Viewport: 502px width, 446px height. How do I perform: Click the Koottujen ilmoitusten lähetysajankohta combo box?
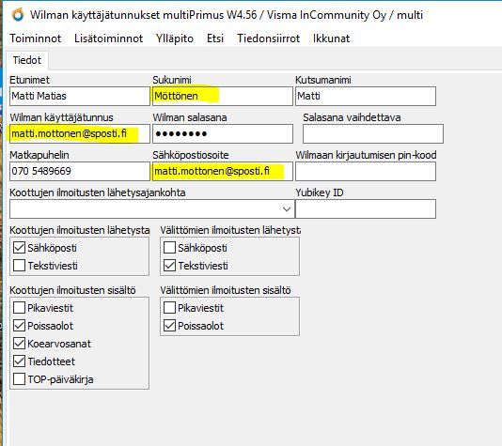152,209
